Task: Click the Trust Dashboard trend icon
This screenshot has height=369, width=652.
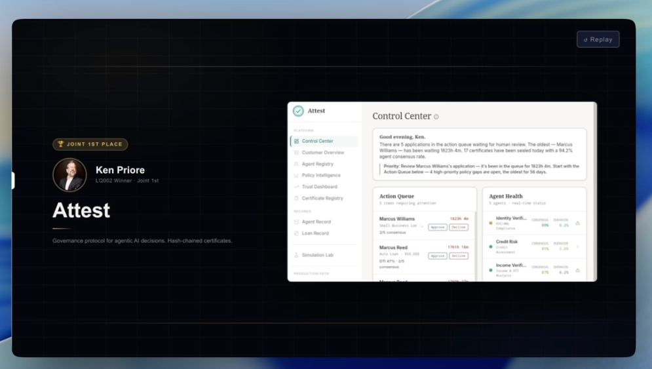Action: point(296,187)
